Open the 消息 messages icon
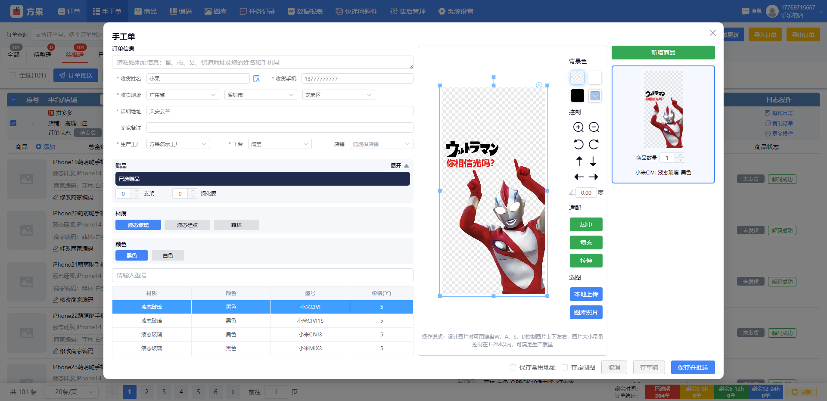 coord(746,11)
